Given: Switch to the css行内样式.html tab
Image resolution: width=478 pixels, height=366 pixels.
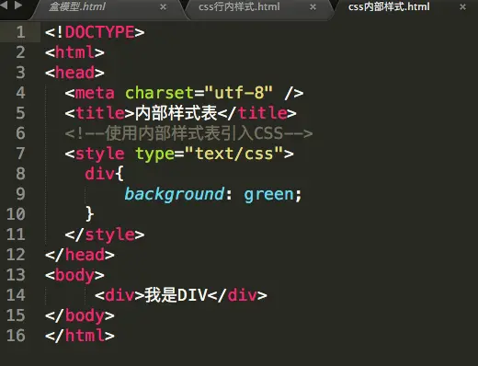Looking at the screenshot, I should [239, 6].
